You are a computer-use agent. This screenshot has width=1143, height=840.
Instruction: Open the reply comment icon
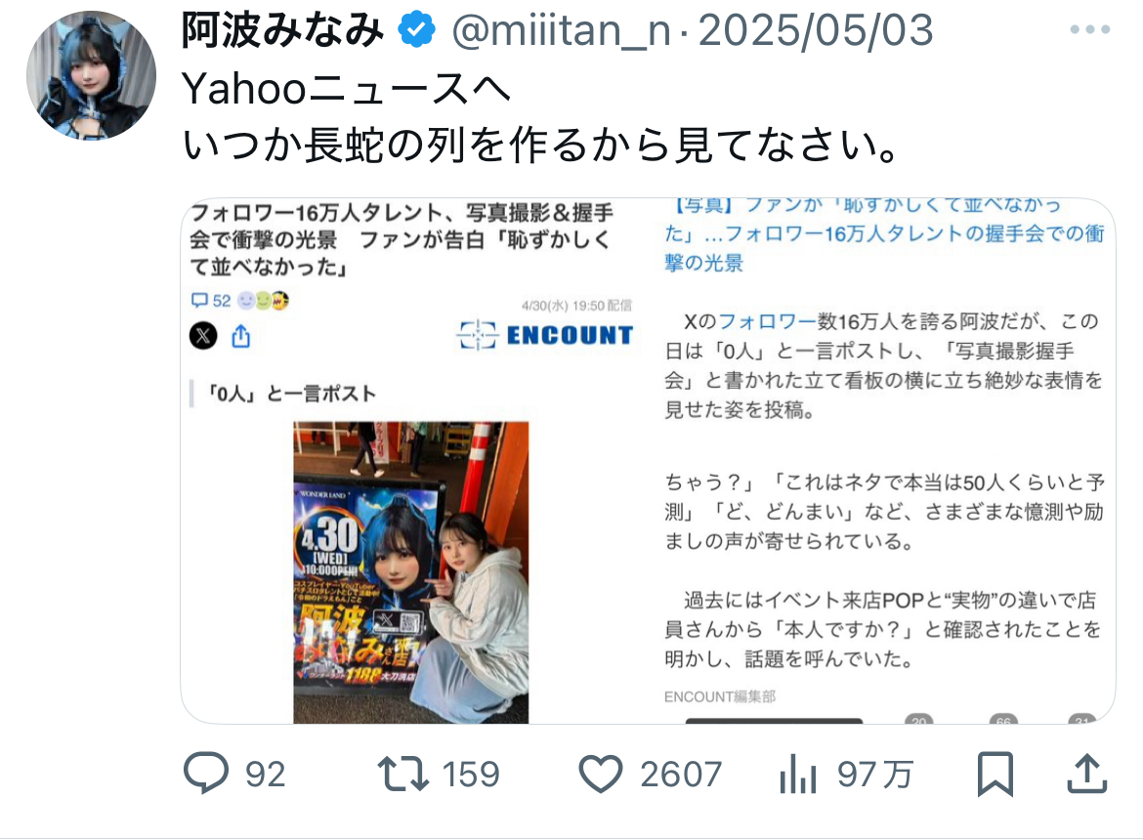(x=206, y=773)
